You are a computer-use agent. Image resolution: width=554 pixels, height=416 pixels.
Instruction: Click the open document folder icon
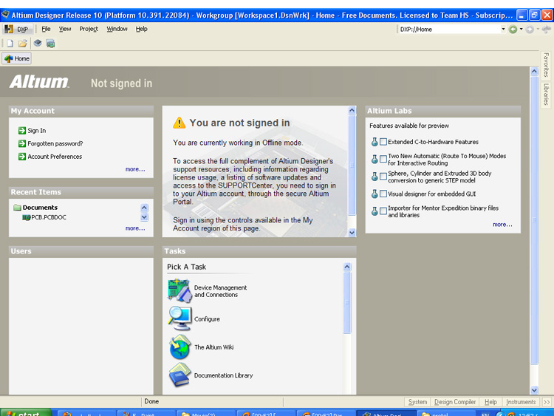coord(23,44)
